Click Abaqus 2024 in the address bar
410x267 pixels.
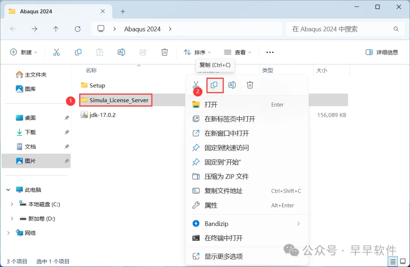pyautogui.click(x=142, y=29)
